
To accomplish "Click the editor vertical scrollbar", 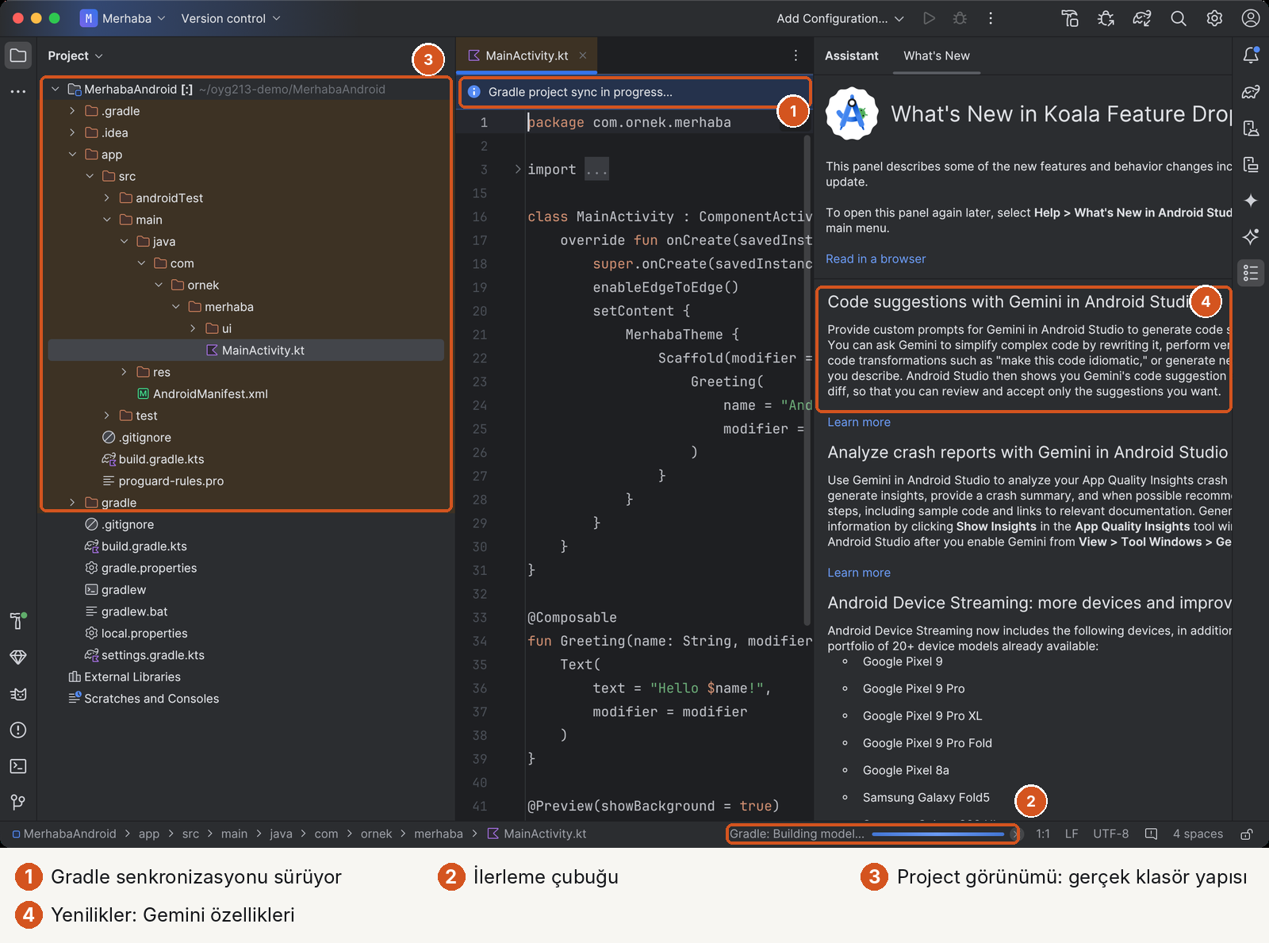I will [807, 381].
